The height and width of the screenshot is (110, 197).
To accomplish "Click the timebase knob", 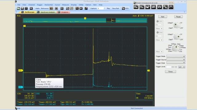I will 175,49.
